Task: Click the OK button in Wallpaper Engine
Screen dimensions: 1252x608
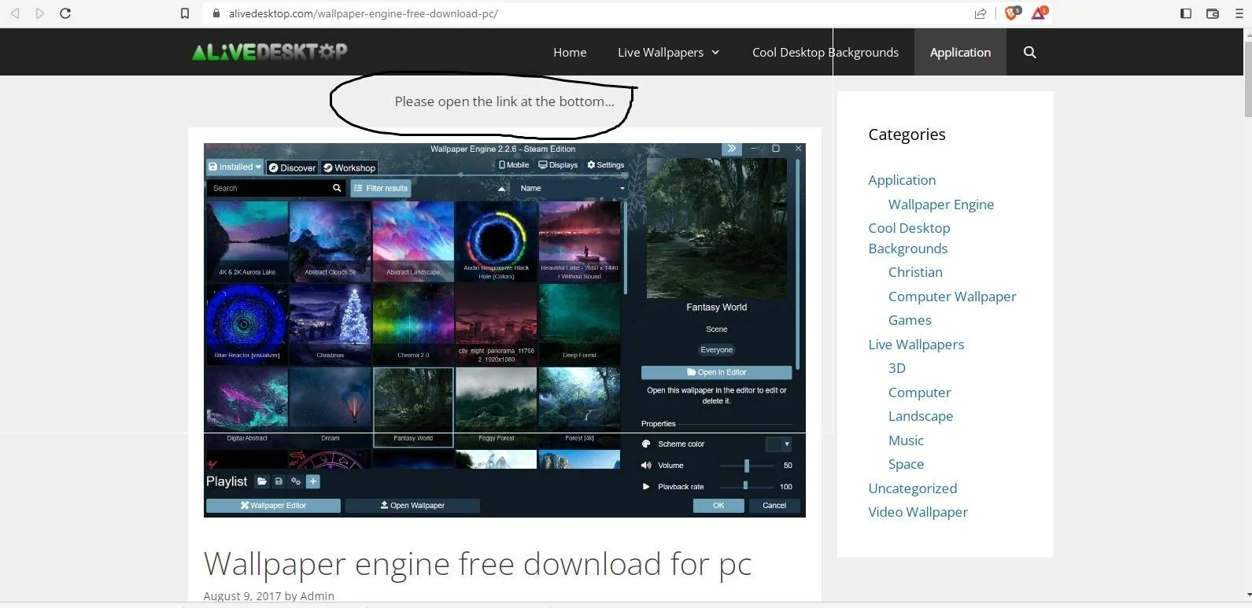Action: pyautogui.click(x=718, y=506)
